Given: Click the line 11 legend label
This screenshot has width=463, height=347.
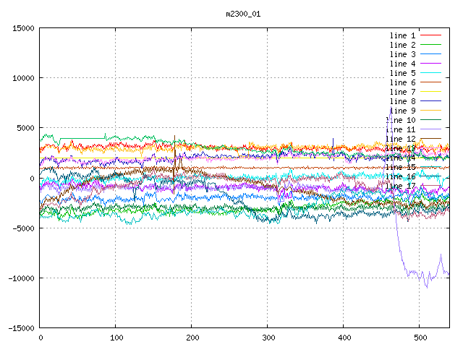Looking at the screenshot, I should click(x=400, y=129).
